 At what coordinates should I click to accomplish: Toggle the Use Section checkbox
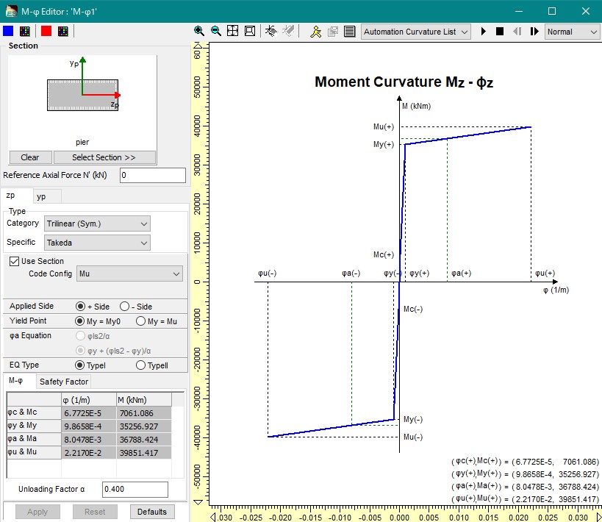14,261
